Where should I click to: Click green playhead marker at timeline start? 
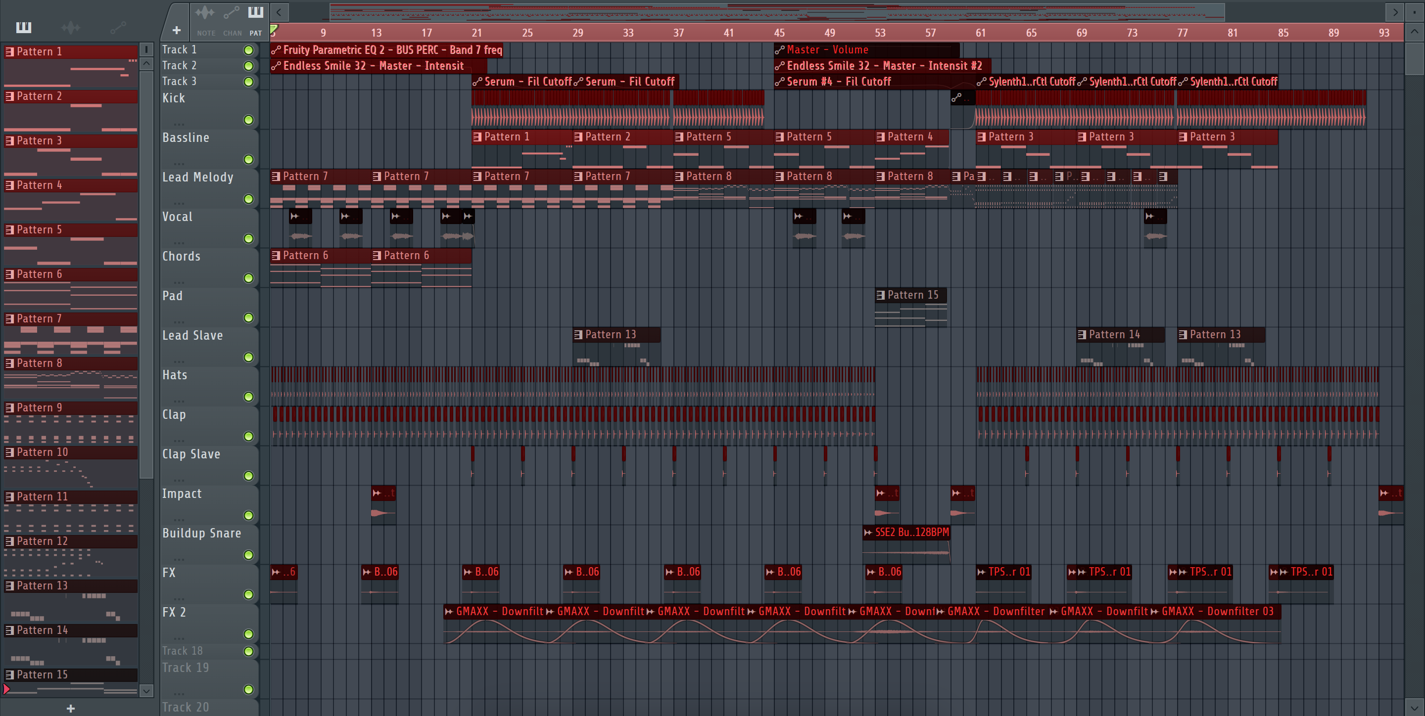pyautogui.click(x=274, y=29)
